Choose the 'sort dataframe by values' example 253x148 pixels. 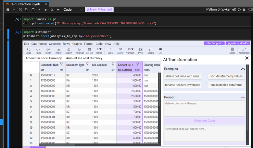(226, 76)
